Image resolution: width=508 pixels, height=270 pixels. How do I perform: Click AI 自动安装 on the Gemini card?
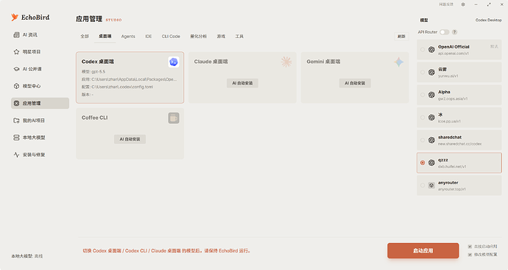click(x=355, y=83)
